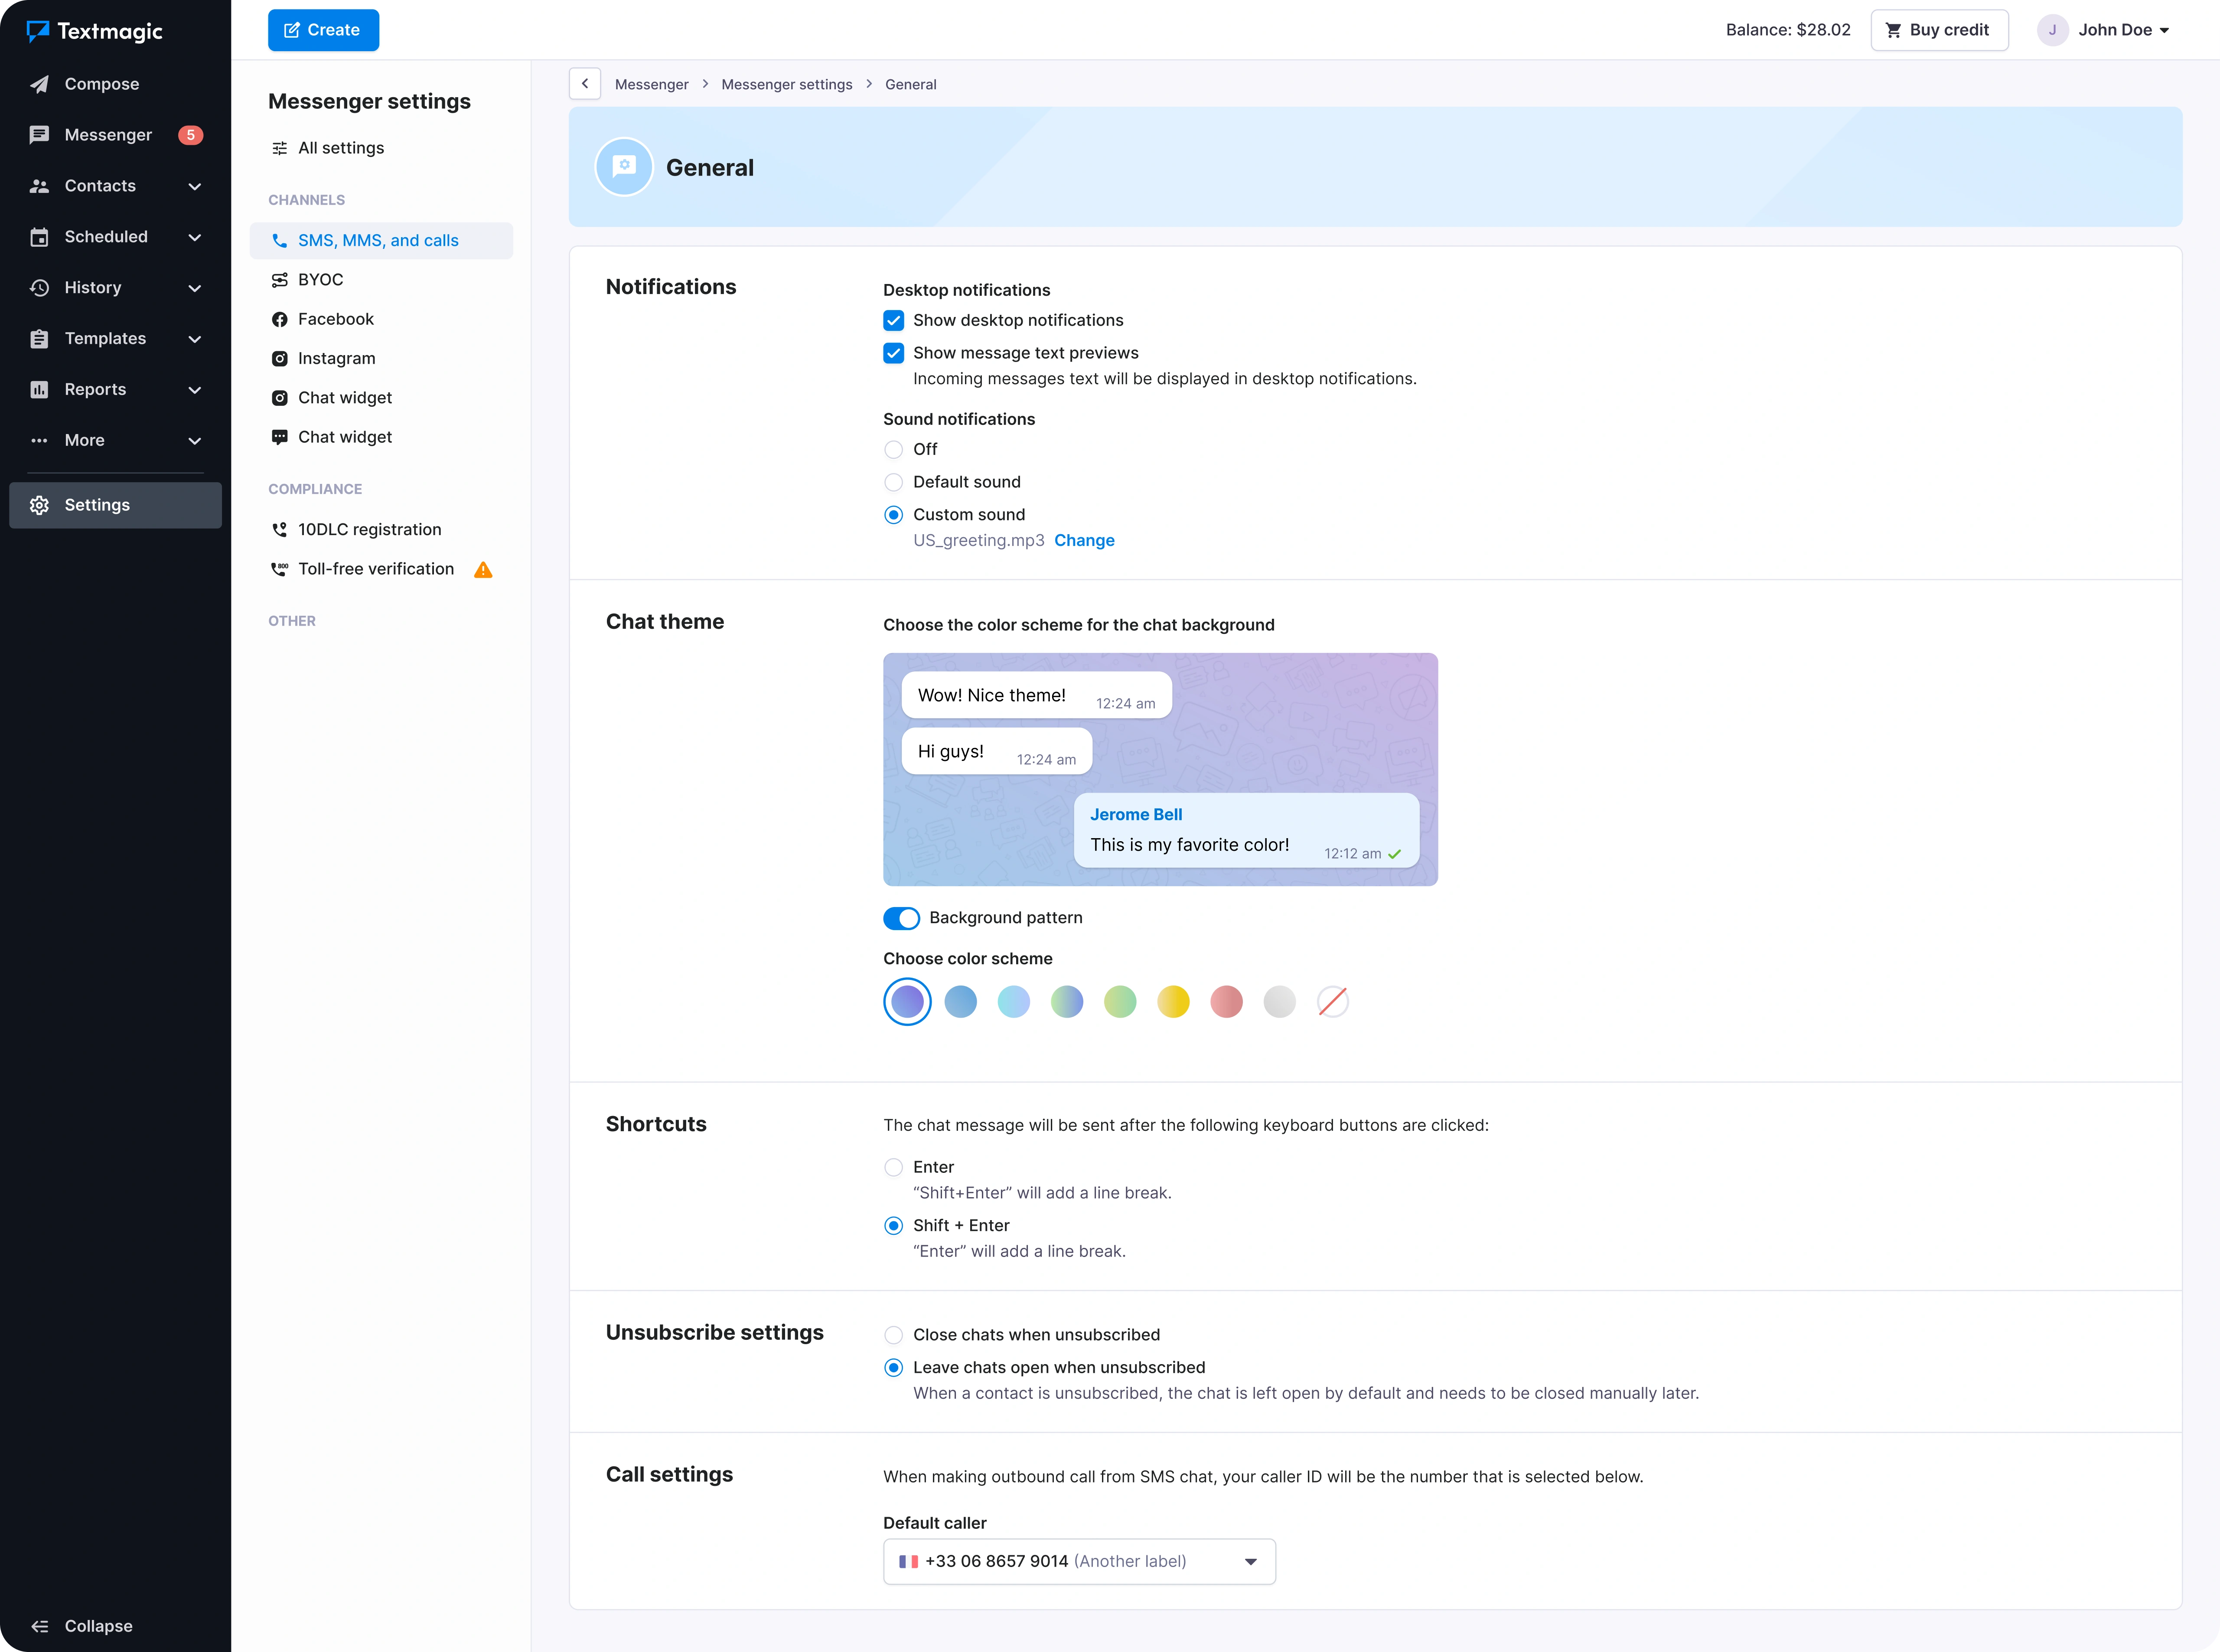Screen dimensions: 2220x1652
Task: Select Close chats when unsubscribed
Action: [x=893, y=1335]
